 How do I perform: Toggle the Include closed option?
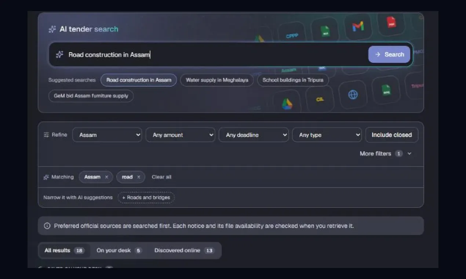tap(392, 135)
